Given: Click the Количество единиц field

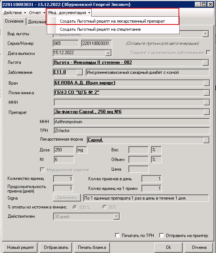Looking at the screenshot, I should pyautogui.click(x=63, y=178).
